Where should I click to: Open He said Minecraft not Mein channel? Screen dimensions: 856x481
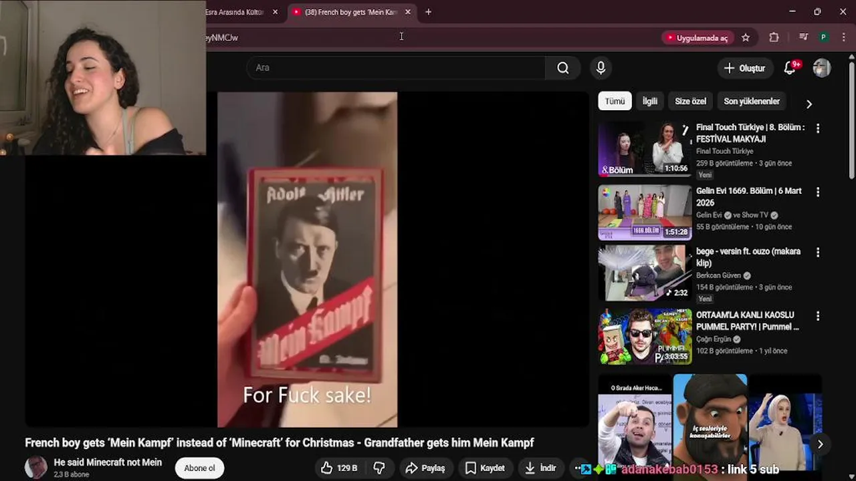[x=108, y=462]
